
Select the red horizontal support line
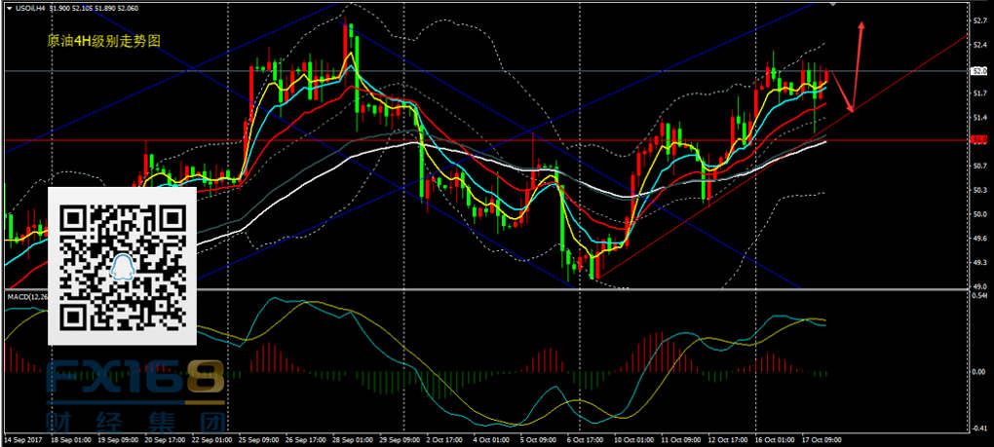487,140
